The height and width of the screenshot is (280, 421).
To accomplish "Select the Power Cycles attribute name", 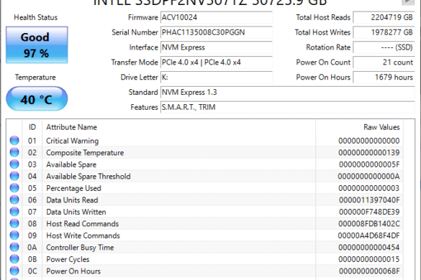I will (68, 259).
